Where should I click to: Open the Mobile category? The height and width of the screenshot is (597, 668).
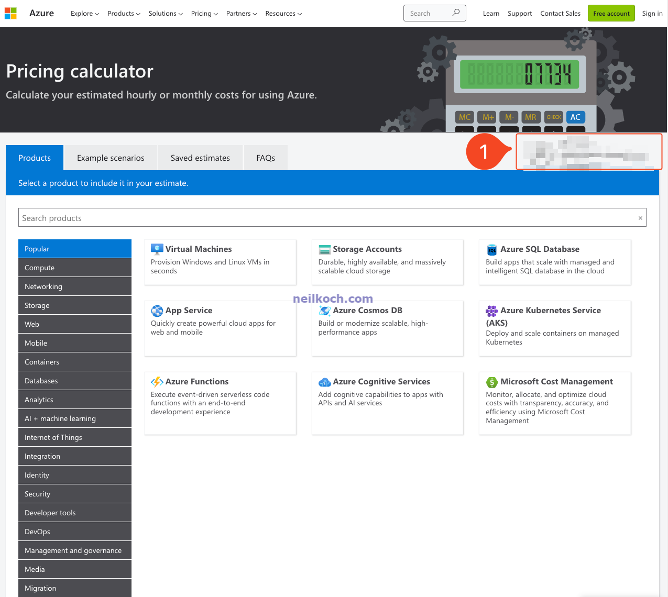(75, 343)
